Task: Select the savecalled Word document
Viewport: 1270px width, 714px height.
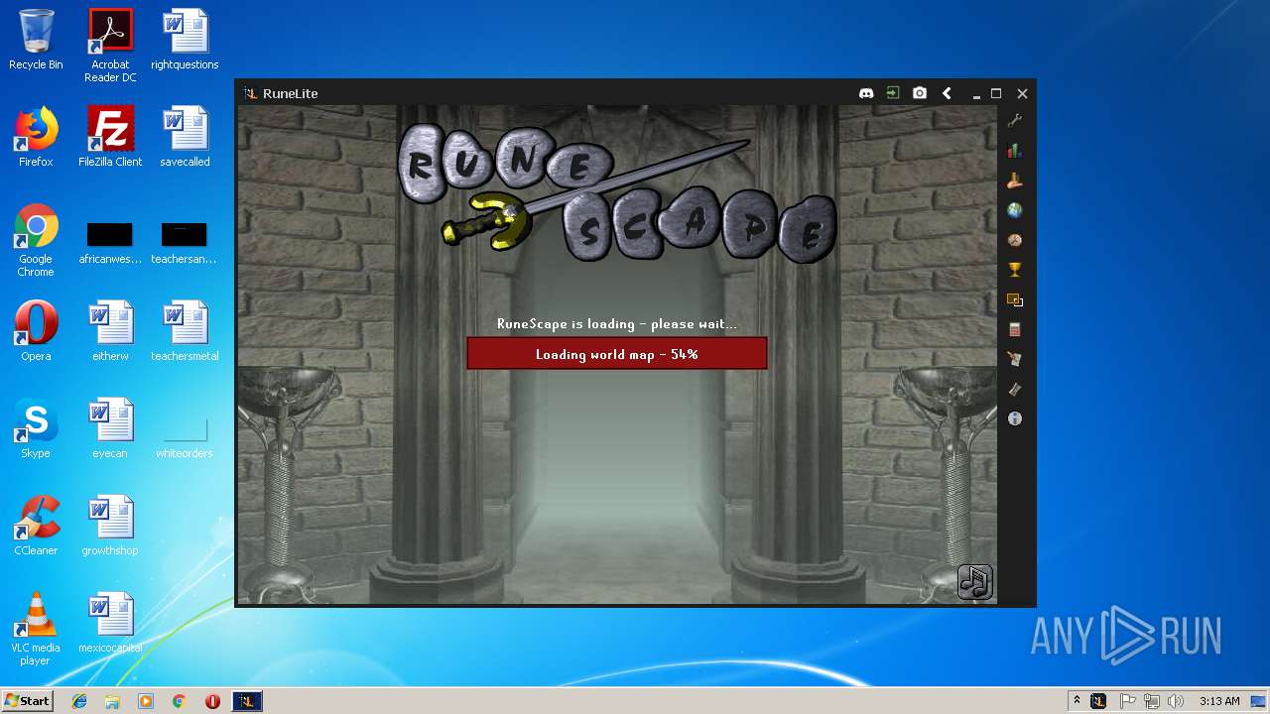Action: [x=185, y=137]
